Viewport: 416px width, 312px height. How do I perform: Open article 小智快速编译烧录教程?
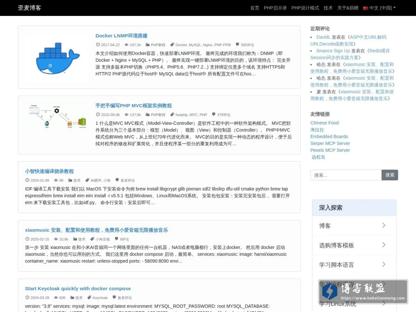pos(49,171)
